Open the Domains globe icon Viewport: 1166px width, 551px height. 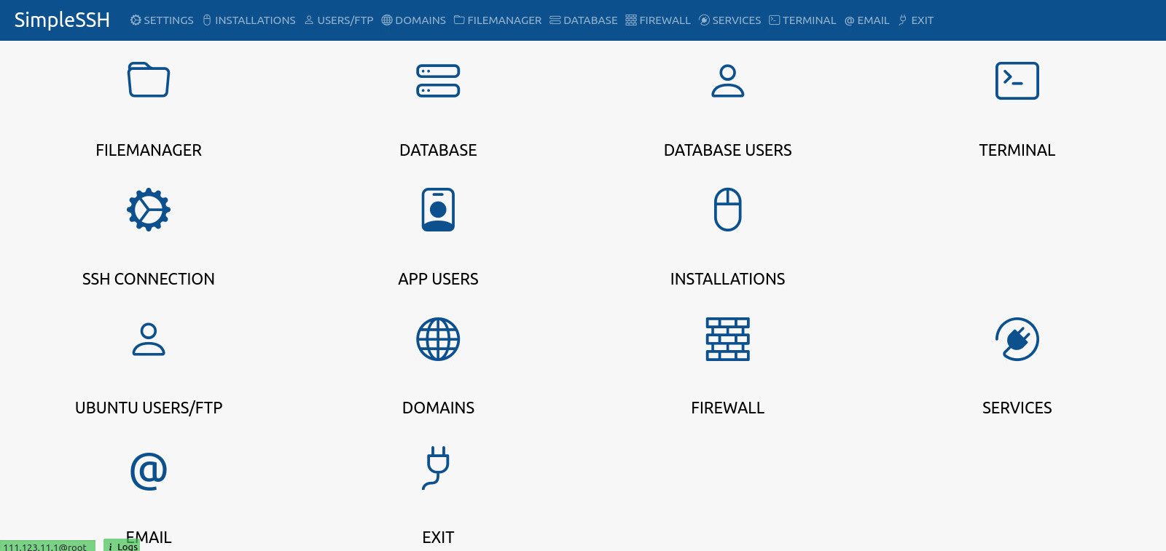coord(438,339)
